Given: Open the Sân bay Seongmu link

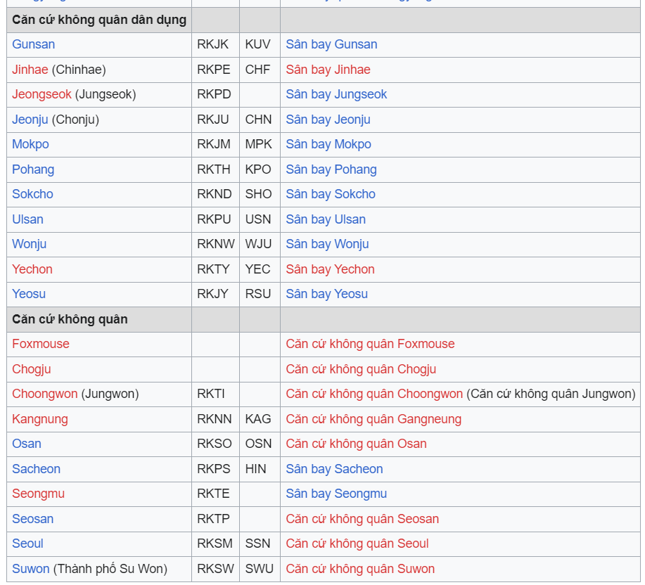Looking at the screenshot, I should point(336,494).
